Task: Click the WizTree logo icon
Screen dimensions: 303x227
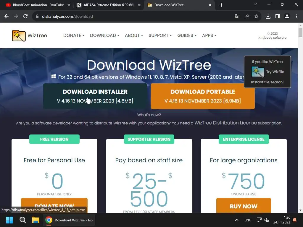Action: click(x=19, y=36)
